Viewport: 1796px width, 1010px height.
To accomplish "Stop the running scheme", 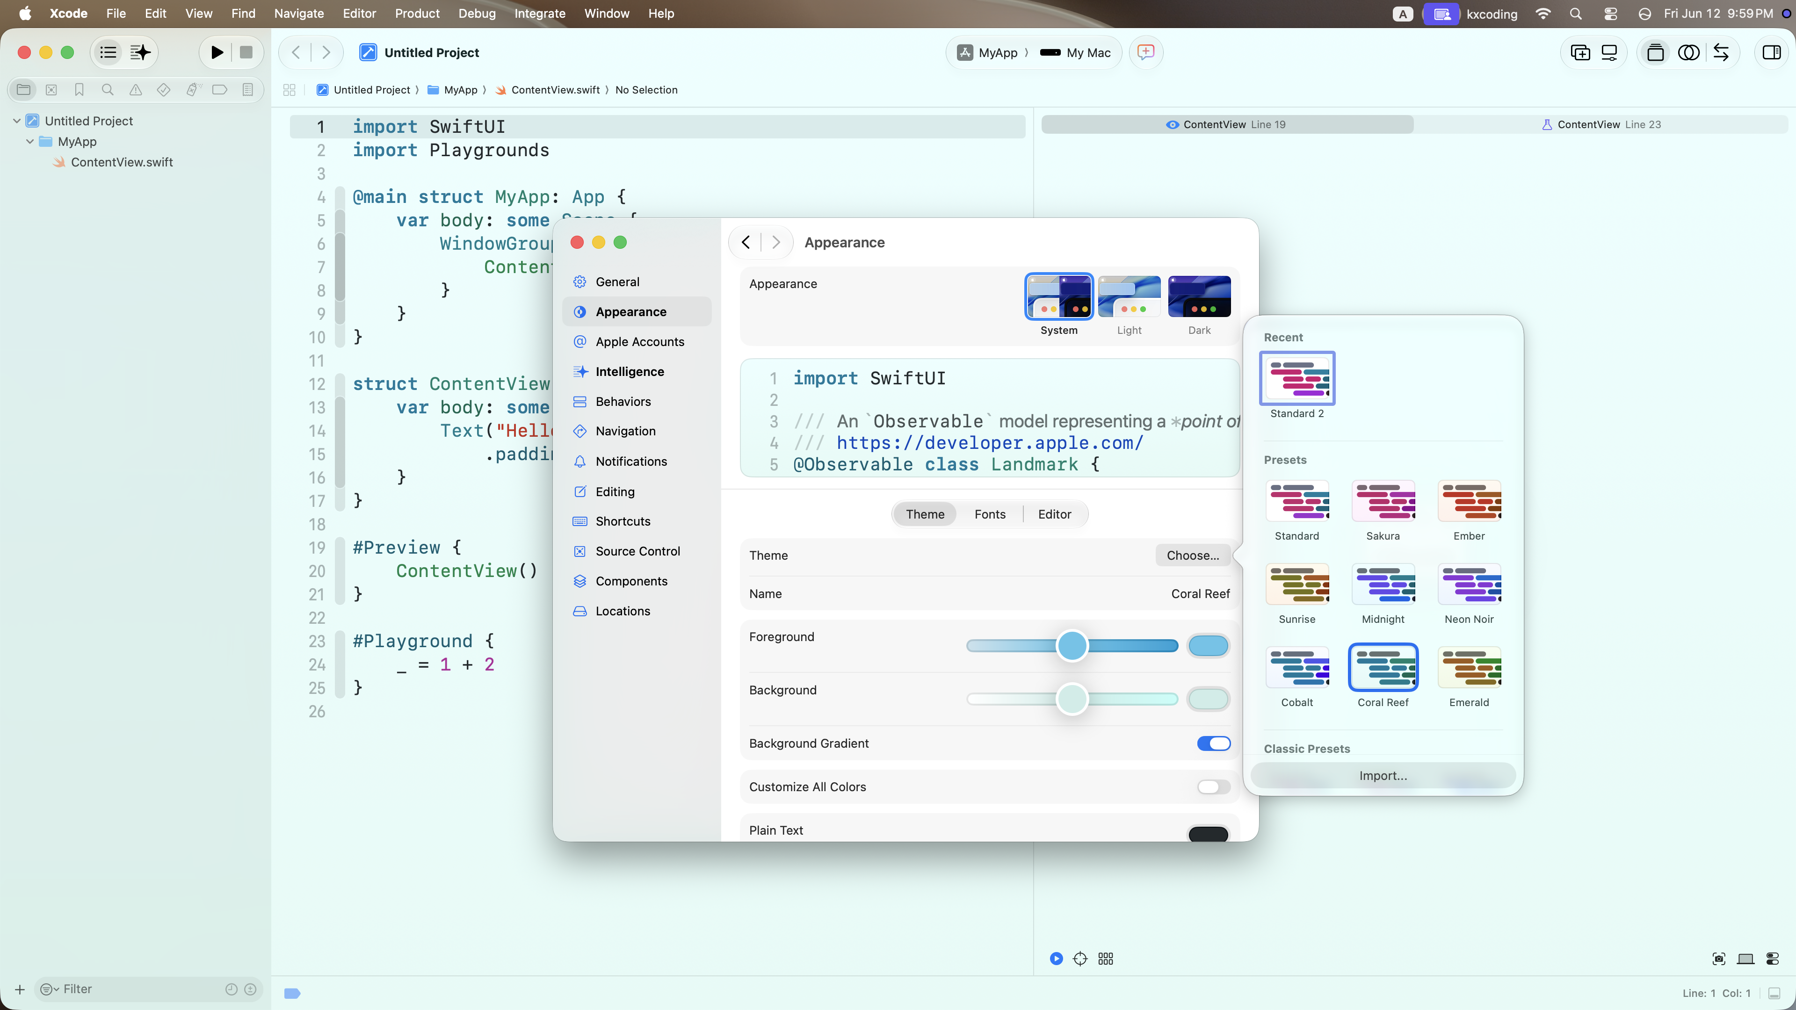I will [x=246, y=52].
